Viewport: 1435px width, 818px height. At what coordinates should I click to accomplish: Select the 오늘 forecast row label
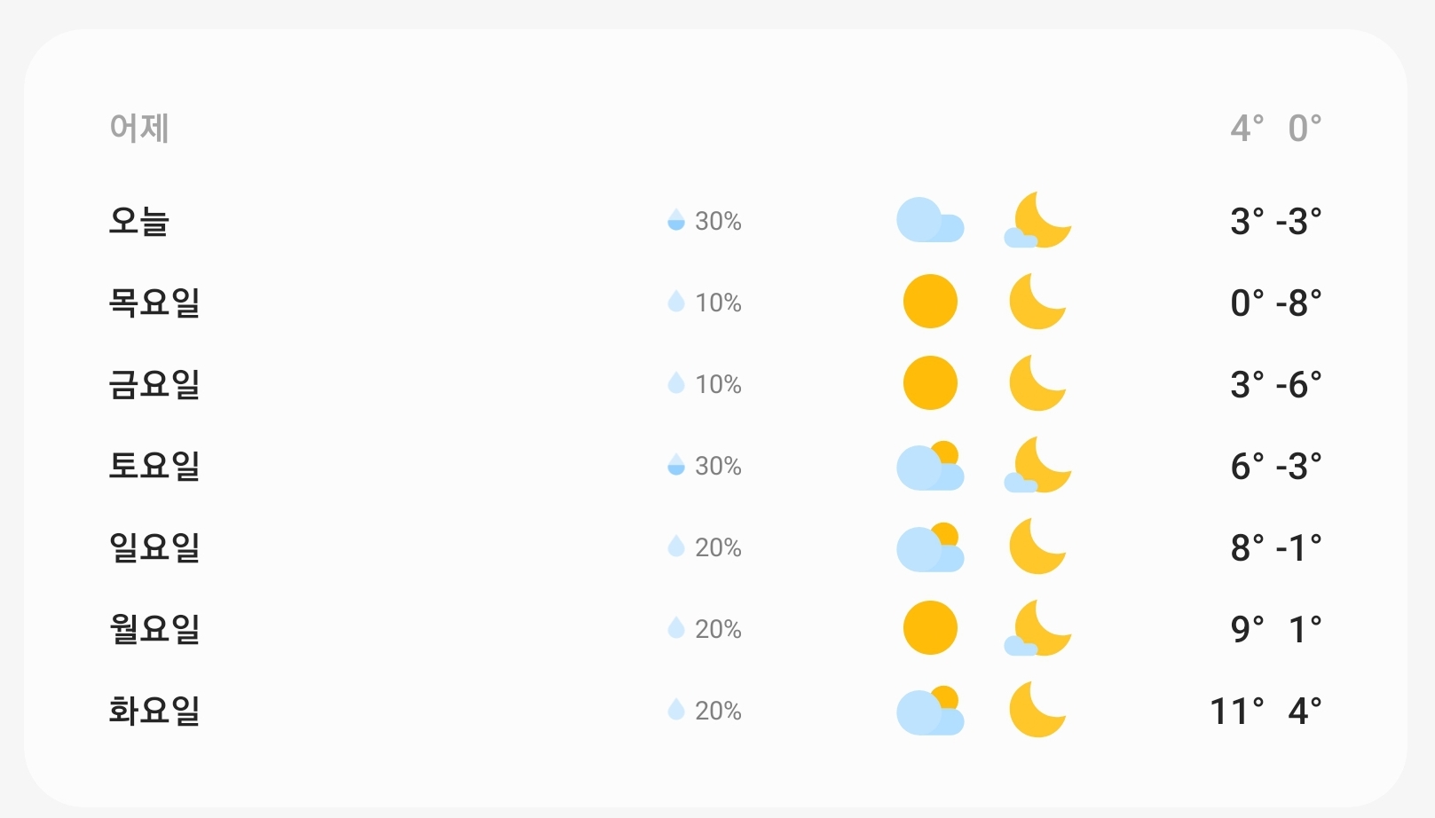[x=139, y=220]
